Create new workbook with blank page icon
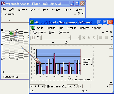The height and width of the screenshot is (94, 114). (x=34, y=37)
